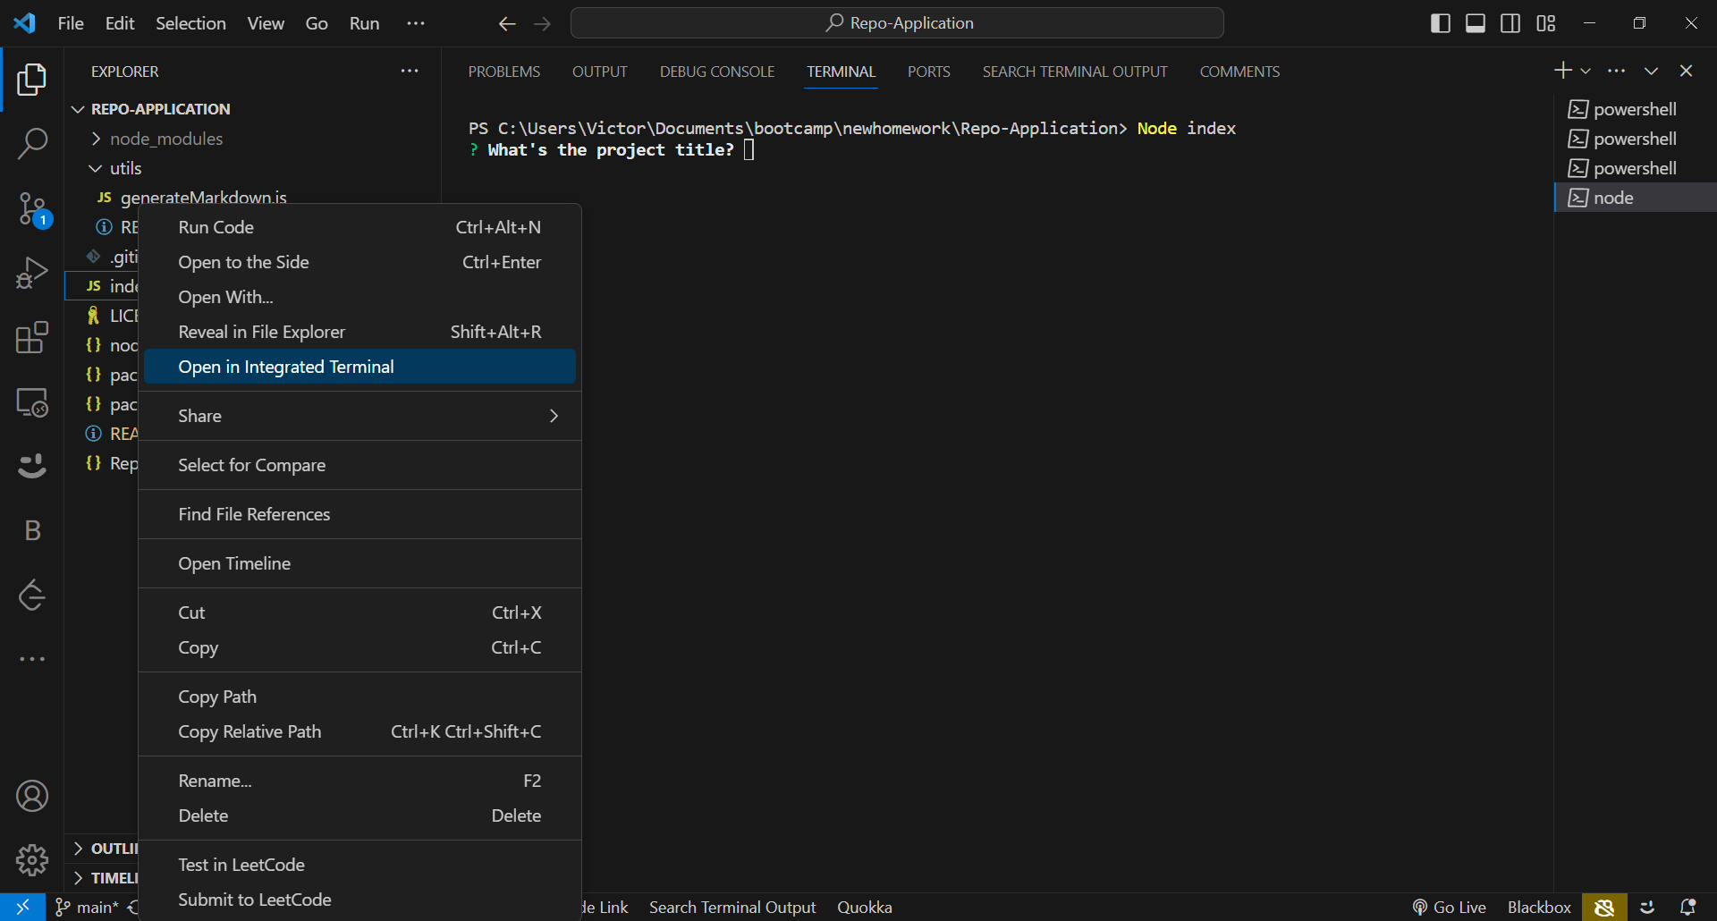Open the Remote Explorer icon
Viewport: 1717px width, 921px height.
32,402
